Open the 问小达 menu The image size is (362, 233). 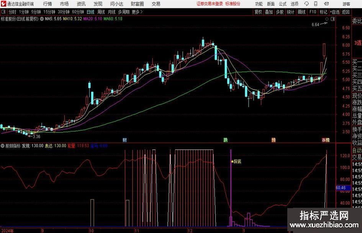coord(116,4)
